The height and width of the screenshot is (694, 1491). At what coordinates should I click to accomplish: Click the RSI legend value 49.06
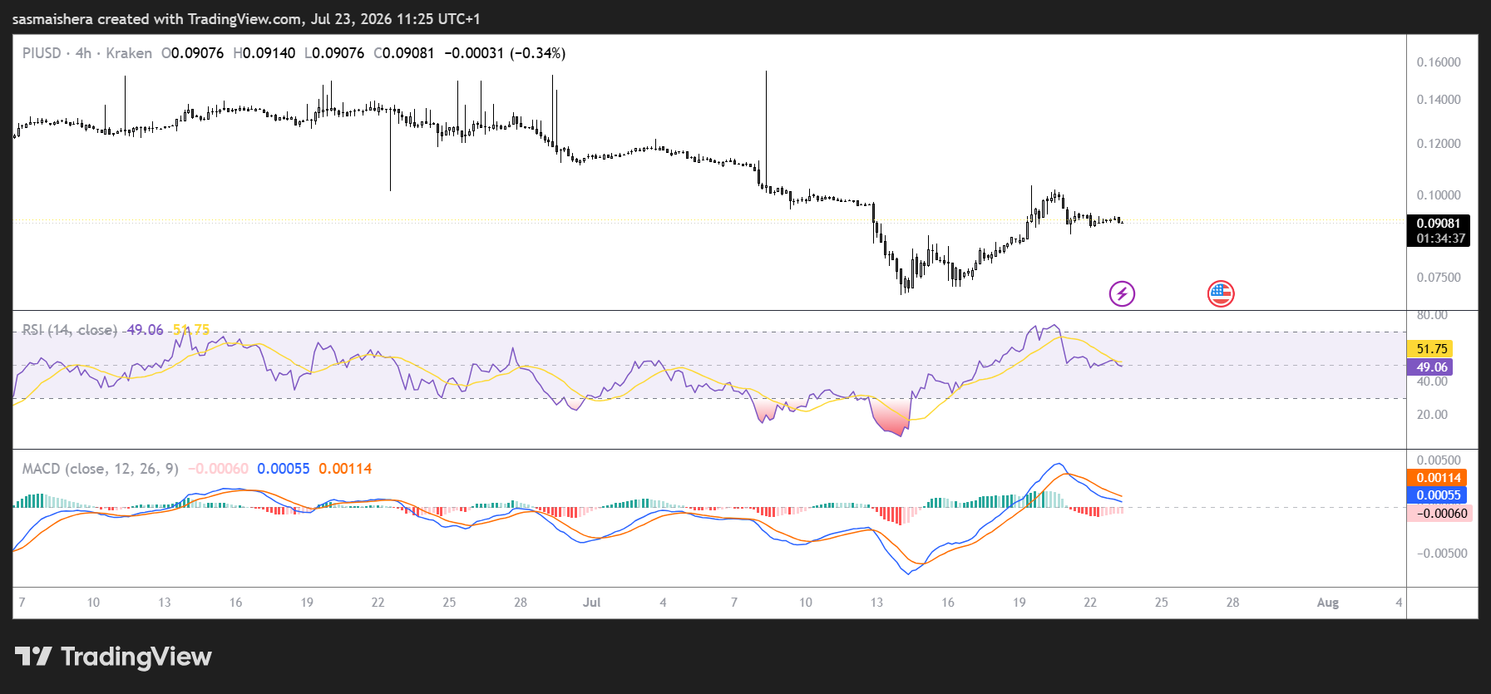[x=145, y=330]
